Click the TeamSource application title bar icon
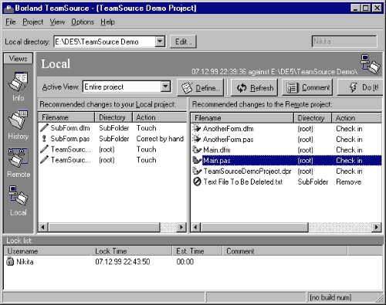Viewport: 386px width, 305px height. [8, 8]
